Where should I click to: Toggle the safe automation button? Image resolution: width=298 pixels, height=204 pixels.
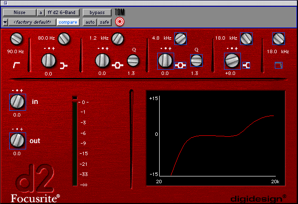coord(104,22)
